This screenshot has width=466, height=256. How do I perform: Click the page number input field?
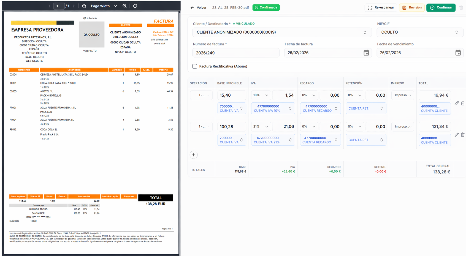59,6
